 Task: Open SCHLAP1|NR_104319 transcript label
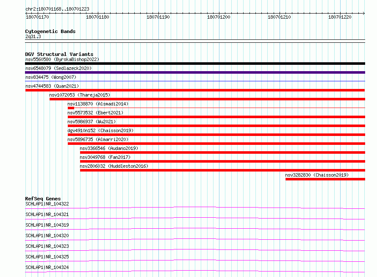tap(47, 225)
